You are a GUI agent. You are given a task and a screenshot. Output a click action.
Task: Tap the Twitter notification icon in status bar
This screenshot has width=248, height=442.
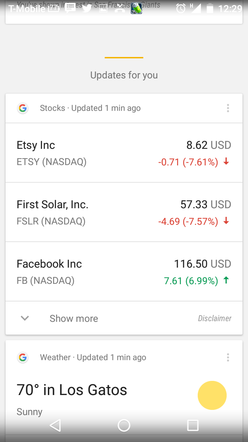pos(87,8)
